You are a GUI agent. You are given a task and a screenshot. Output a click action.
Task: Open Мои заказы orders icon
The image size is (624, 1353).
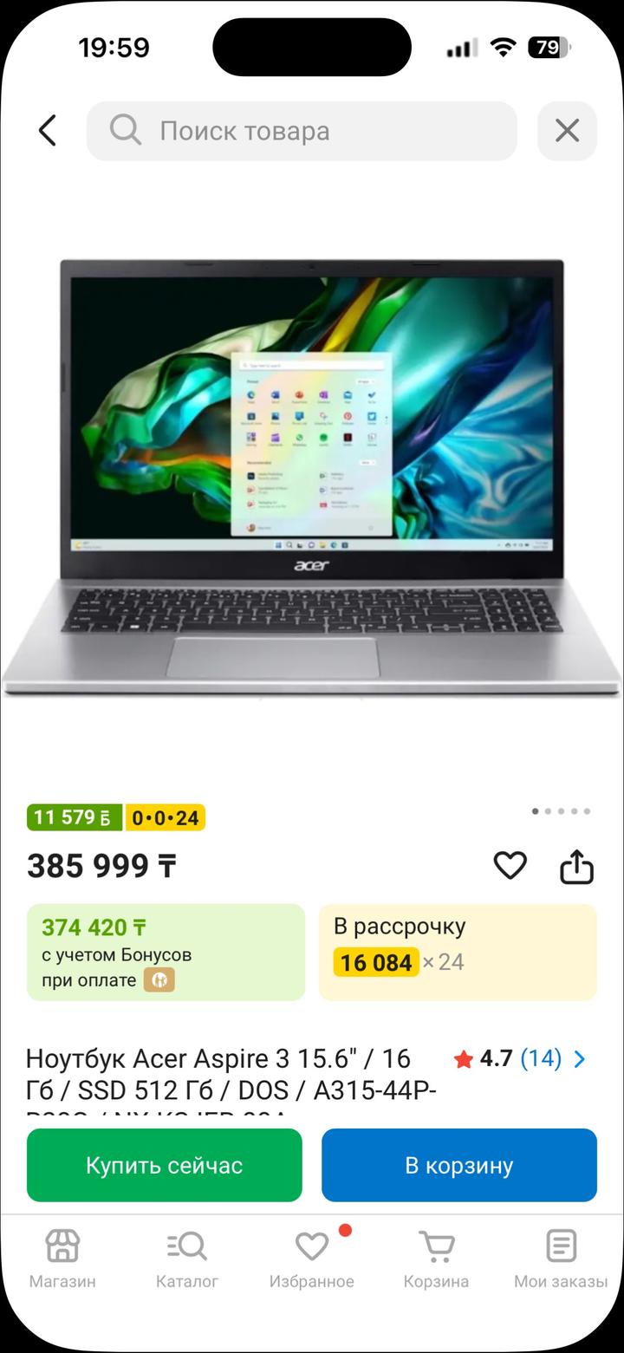[x=561, y=1259]
